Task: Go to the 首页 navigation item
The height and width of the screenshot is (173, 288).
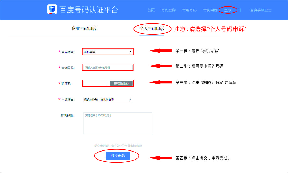Action: [151, 10]
